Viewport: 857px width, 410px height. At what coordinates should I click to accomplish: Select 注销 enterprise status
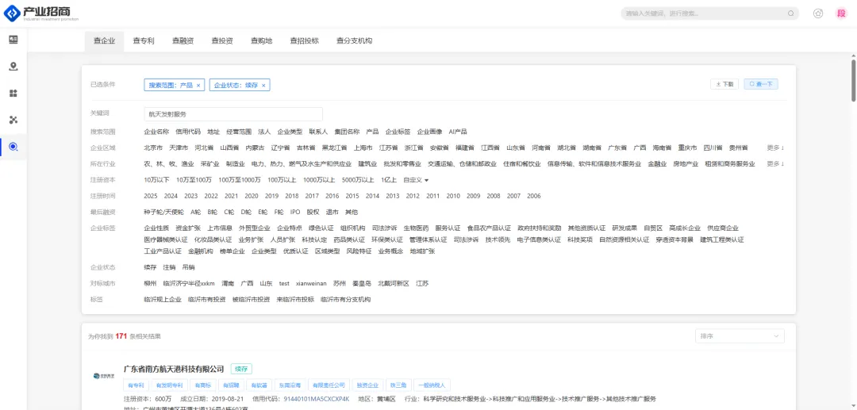pyautogui.click(x=170, y=267)
